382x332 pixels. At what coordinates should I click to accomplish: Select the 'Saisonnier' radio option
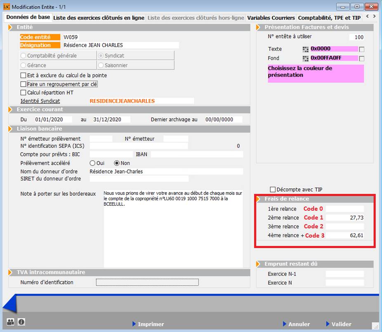point(101,65)
